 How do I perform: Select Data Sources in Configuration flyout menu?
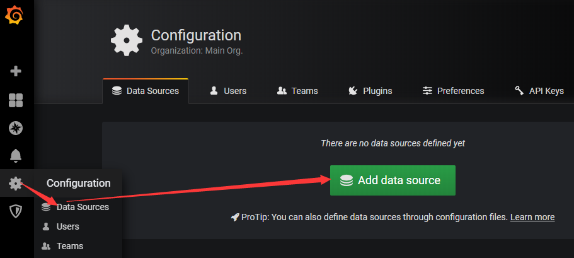[x=82, y=207]
